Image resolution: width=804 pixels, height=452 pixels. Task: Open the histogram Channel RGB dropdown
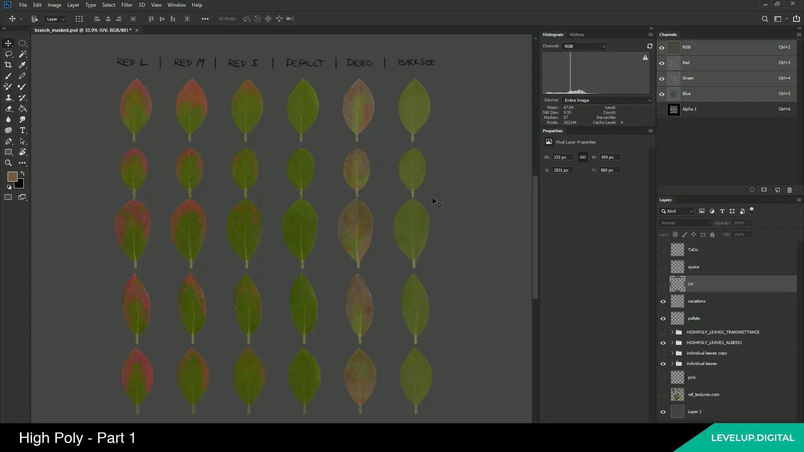[x=584, y=46]
